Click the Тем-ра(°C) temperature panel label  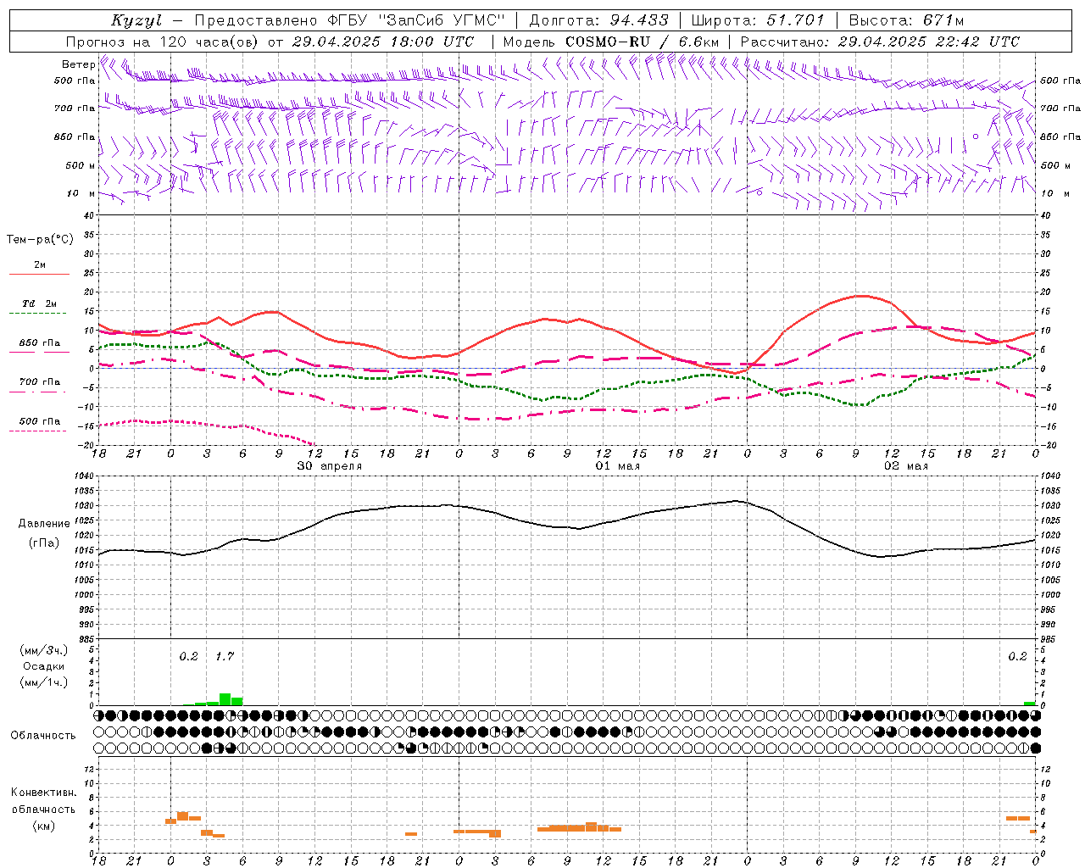pyautogui.click(x=40, y=240)
